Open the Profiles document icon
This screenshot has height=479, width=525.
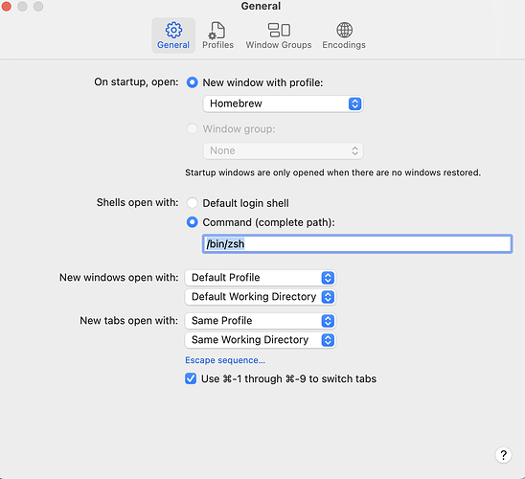coord(217,30)
